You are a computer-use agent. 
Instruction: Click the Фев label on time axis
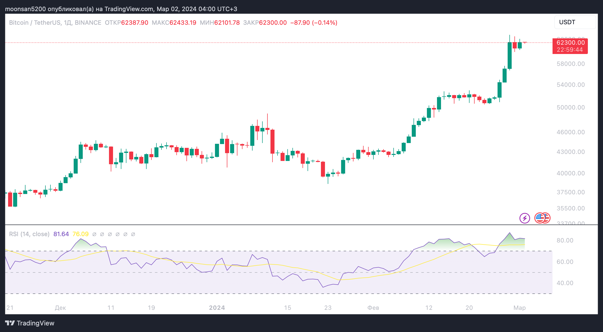coord(373,308)
